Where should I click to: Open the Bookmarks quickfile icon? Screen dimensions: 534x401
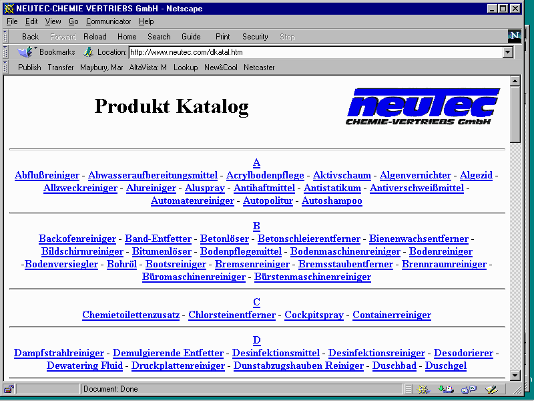(25, 51)
